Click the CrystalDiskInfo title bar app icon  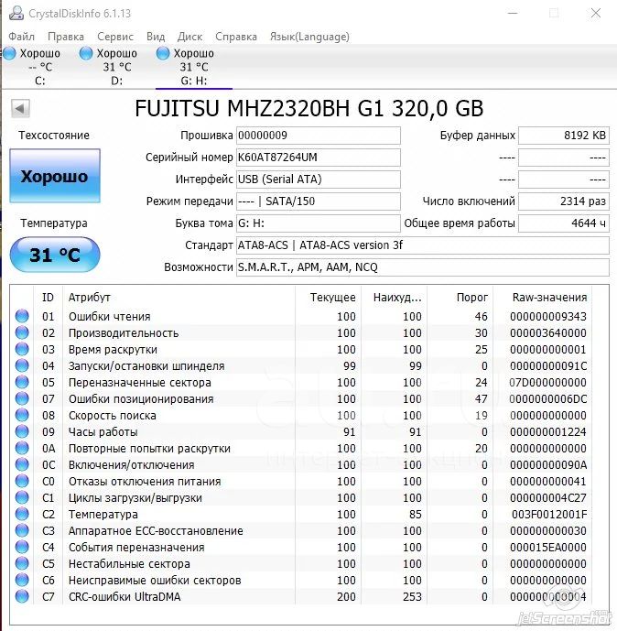(x=16, y=13)
